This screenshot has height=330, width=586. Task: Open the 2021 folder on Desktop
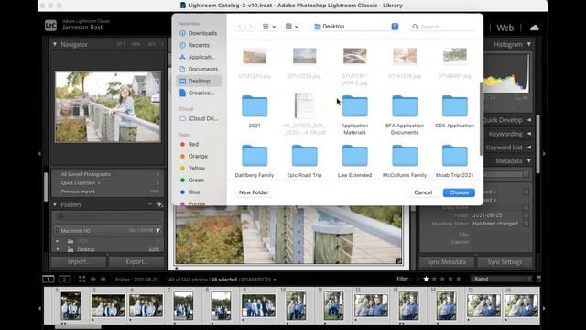tap(255, 106)
